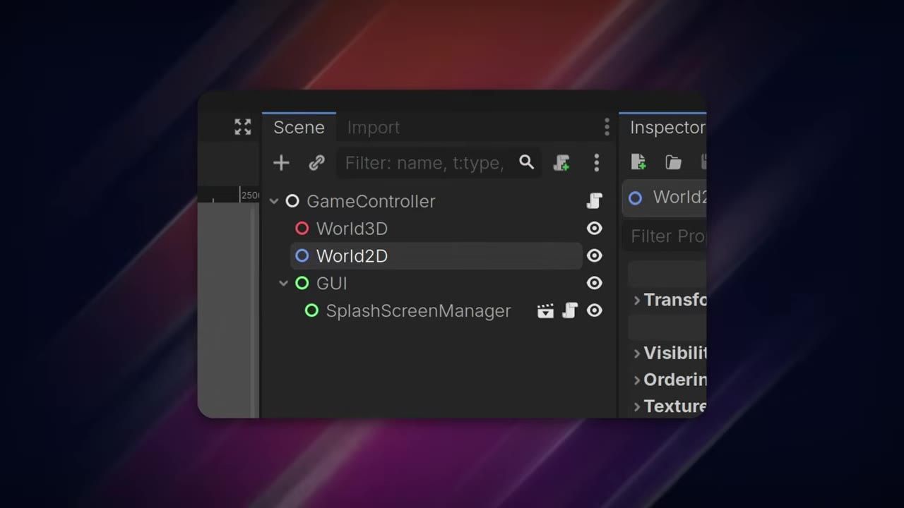Expand the Visibility section in Inspector
The image size is (904, 508).
(x=637, y=353)
